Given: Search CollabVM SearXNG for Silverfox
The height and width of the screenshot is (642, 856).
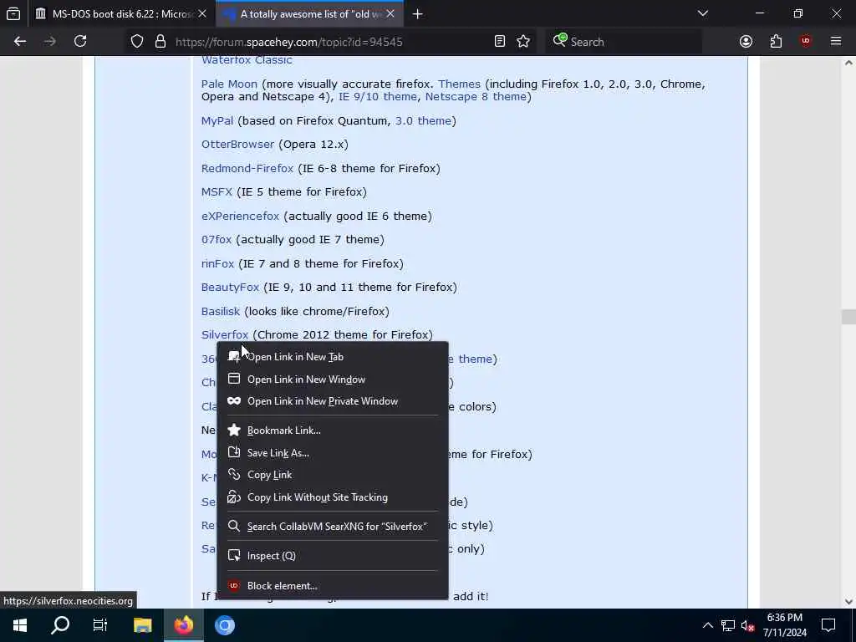Looking at the screenshot, I should point(333,527).
